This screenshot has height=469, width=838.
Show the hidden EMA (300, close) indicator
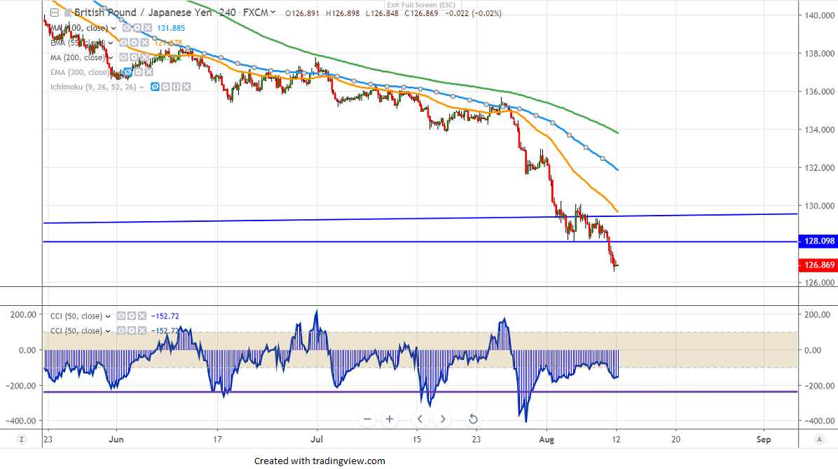128,72
